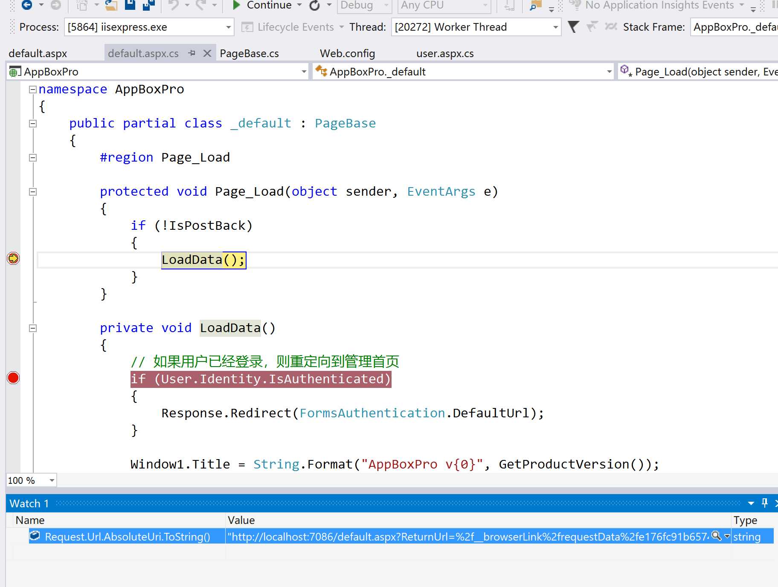Click the Restart/refresh circular arrow icon
Viewport: 778px width, 587px height.
pyautogui.click(x=315, y=5)
